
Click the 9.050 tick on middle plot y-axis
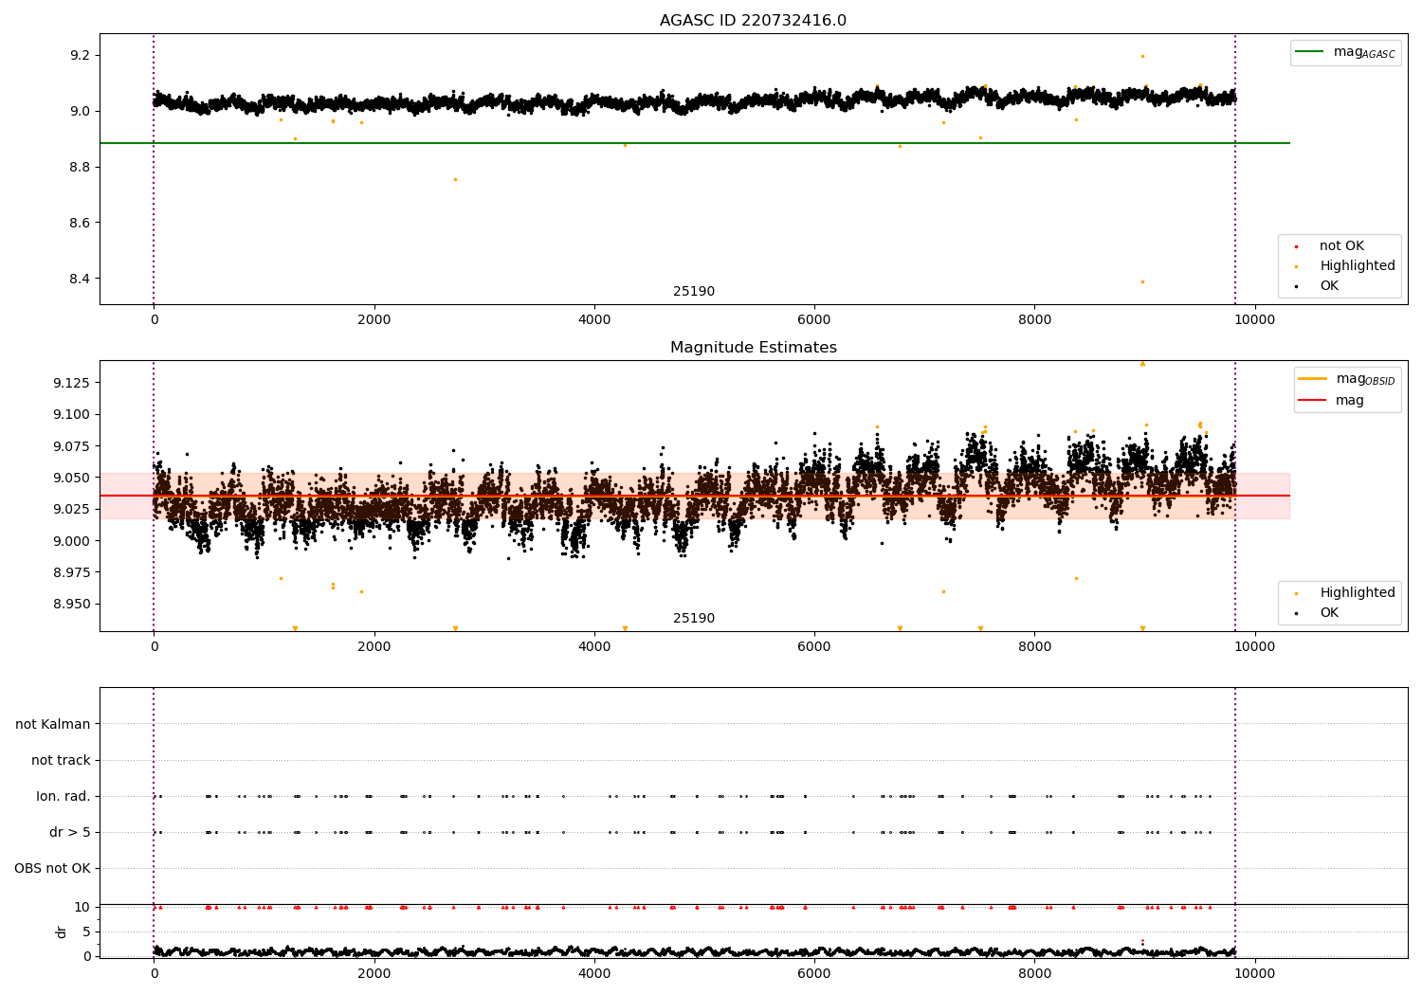coord(72,478)
